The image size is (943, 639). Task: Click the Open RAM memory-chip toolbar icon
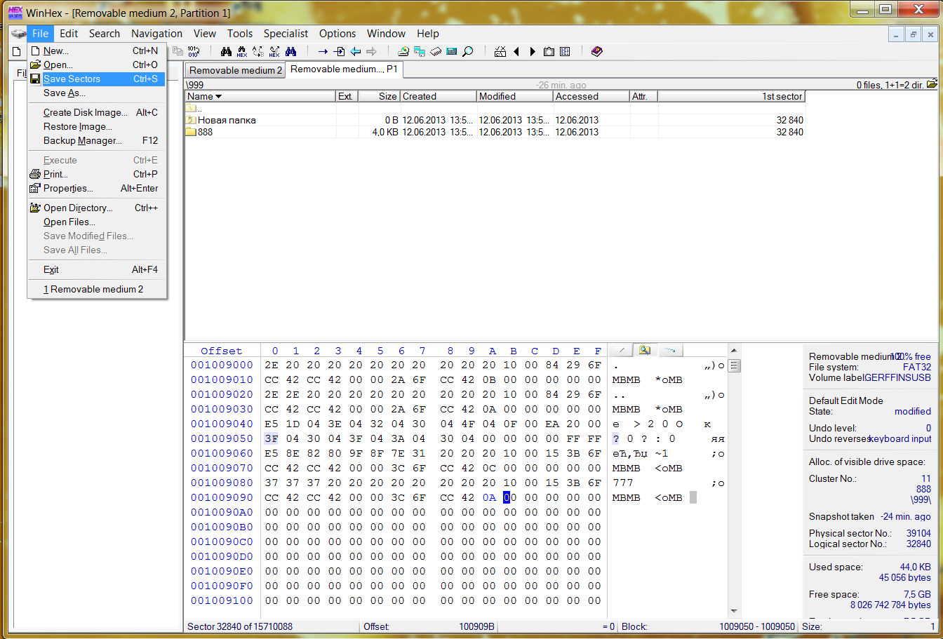[x=436, y=51]
